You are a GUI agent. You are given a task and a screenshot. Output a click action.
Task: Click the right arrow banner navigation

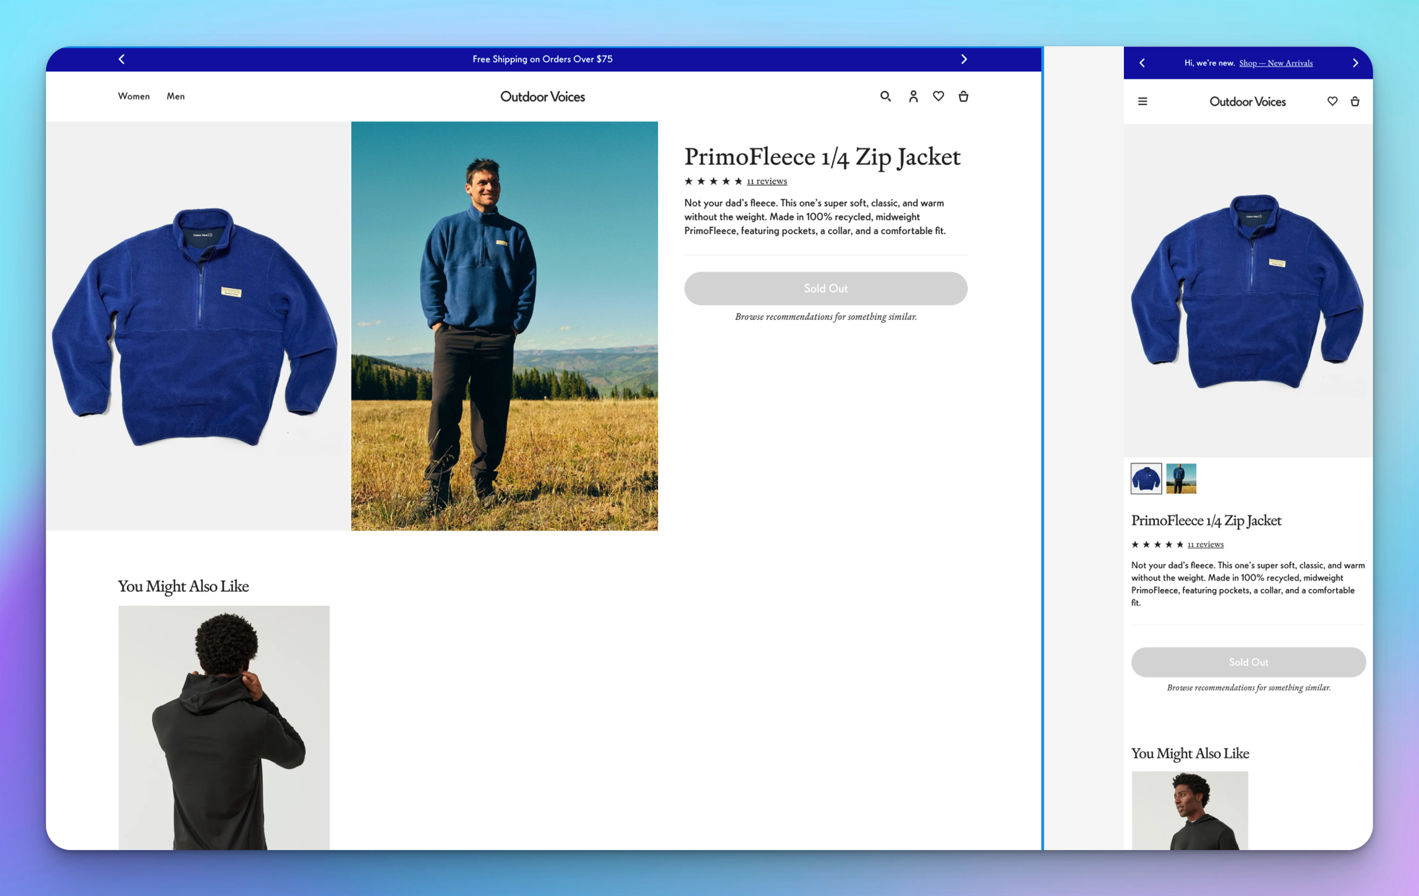tap(963, 59)
